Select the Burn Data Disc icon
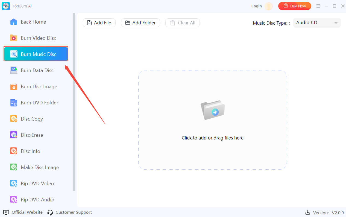The height and width of the screenshot is (217, 346). pyautogui.click(x=14, y=70)
